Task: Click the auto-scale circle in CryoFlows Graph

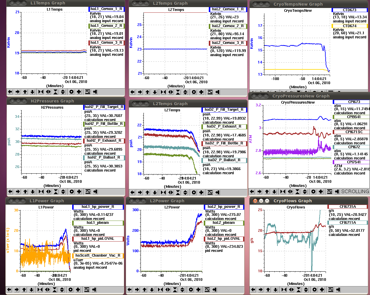Action: [x=314, y=290]
